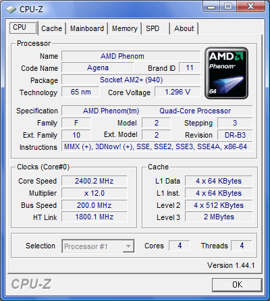
Task: Open the Mainboard tab
Action: 87,28
